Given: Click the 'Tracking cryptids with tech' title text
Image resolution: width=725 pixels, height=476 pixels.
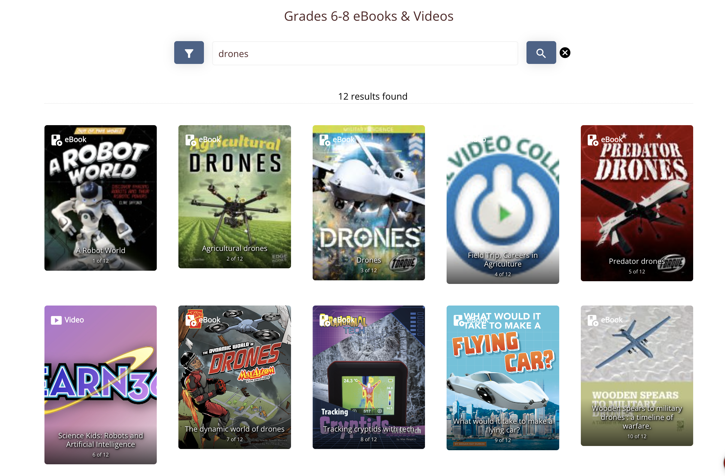Looking at the screenshot, I should [x=369, y=429].
